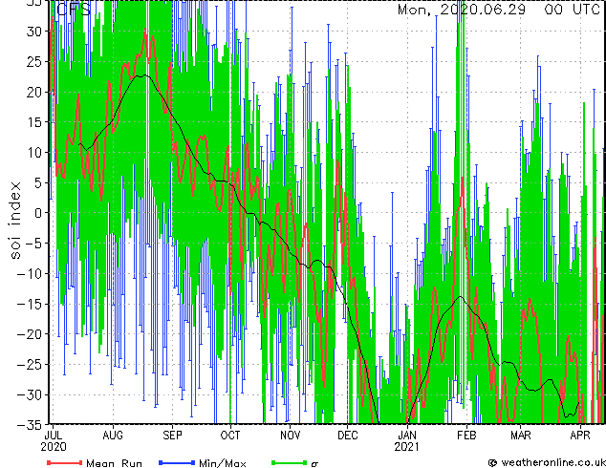Click the 2020 year label under JUL
Viewport: 606px width, 468px height.
click(54, 447)
